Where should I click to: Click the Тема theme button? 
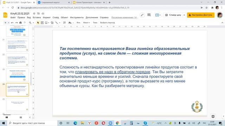95,23
